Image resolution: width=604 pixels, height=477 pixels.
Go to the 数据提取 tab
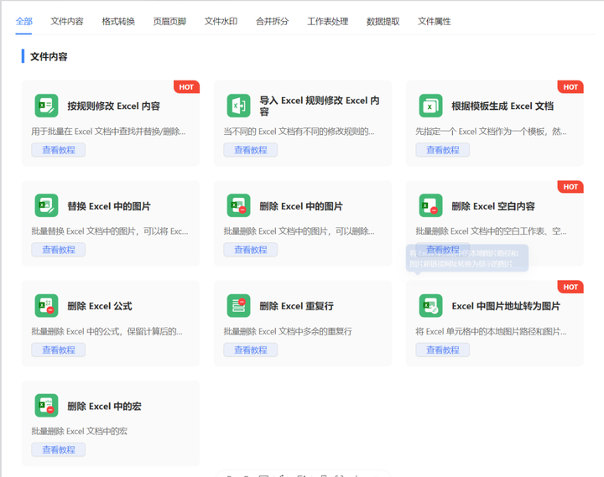tap(383, 21)
